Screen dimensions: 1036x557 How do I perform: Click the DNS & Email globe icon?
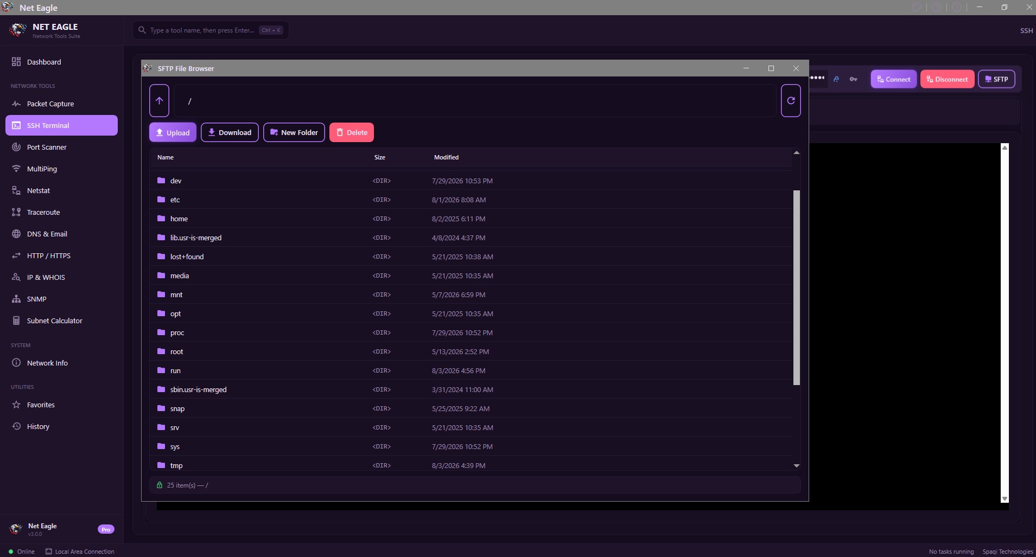(x=16, y=234)
